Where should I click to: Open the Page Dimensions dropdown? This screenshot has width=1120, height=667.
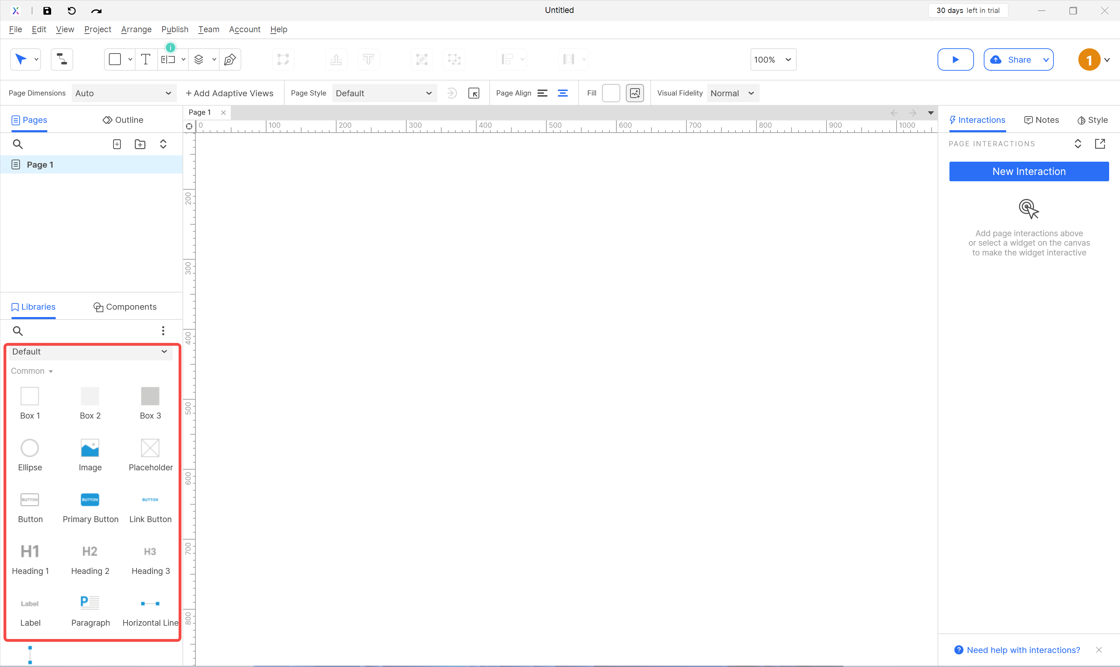click(124, 93)
